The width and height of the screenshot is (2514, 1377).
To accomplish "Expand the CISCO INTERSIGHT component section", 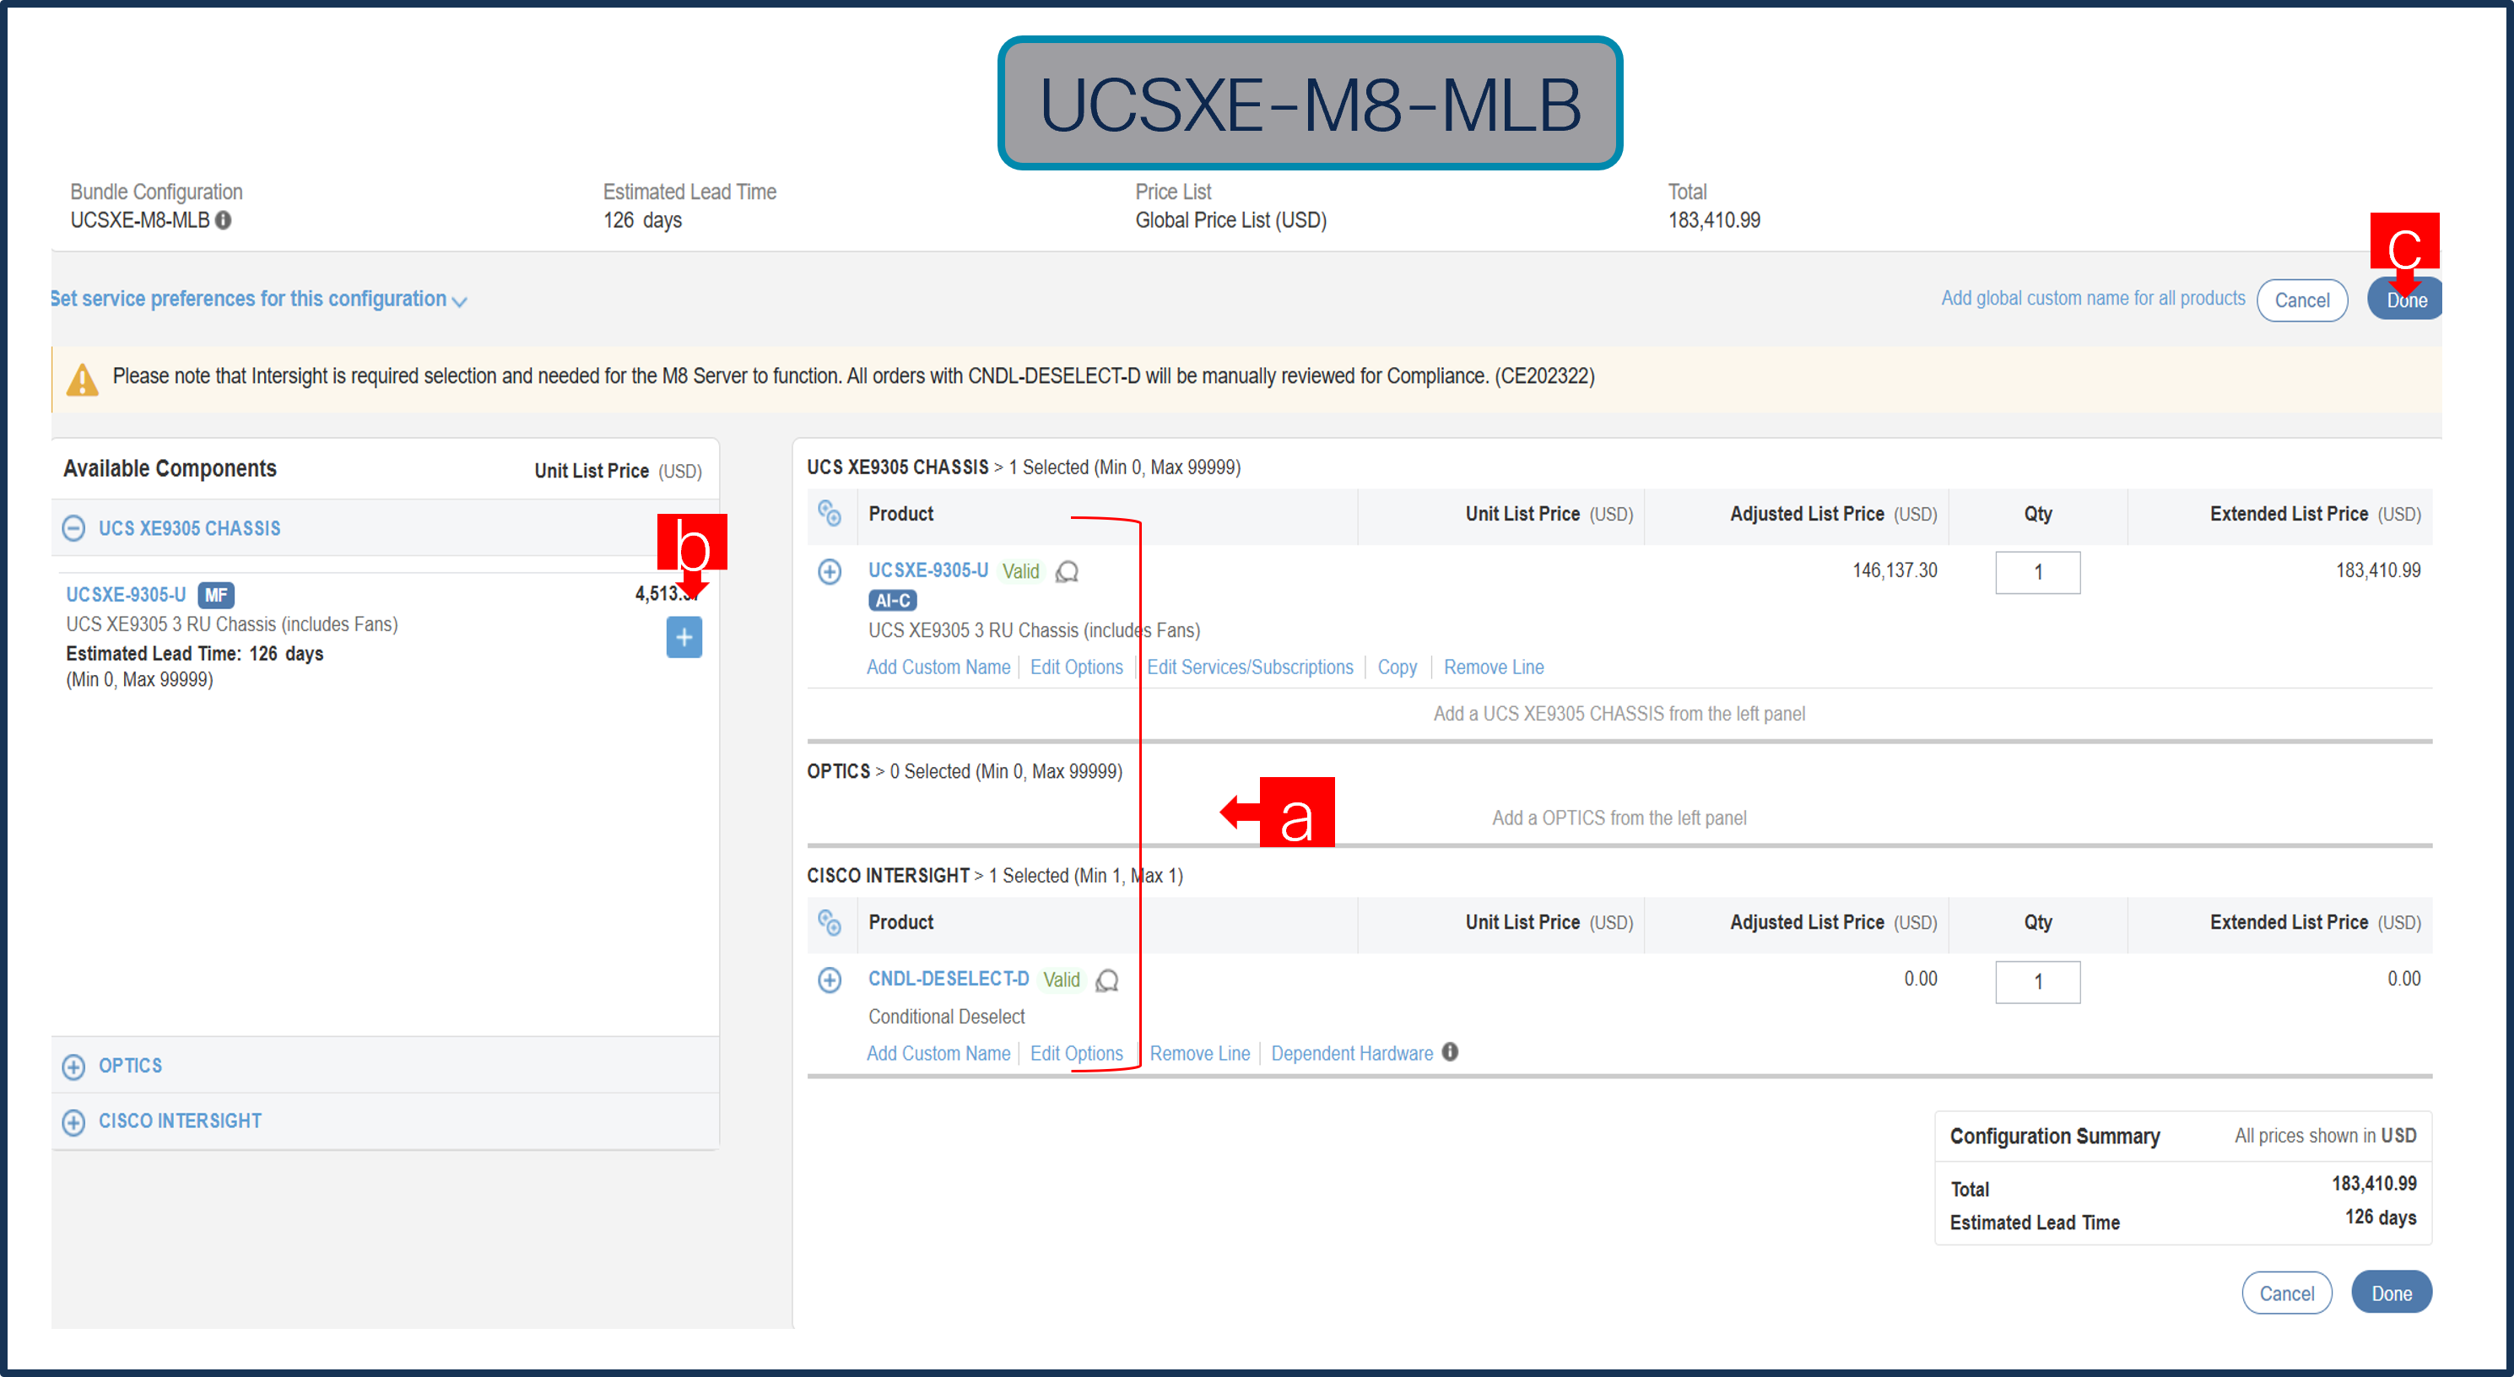I will click(x=74, y=1122).
